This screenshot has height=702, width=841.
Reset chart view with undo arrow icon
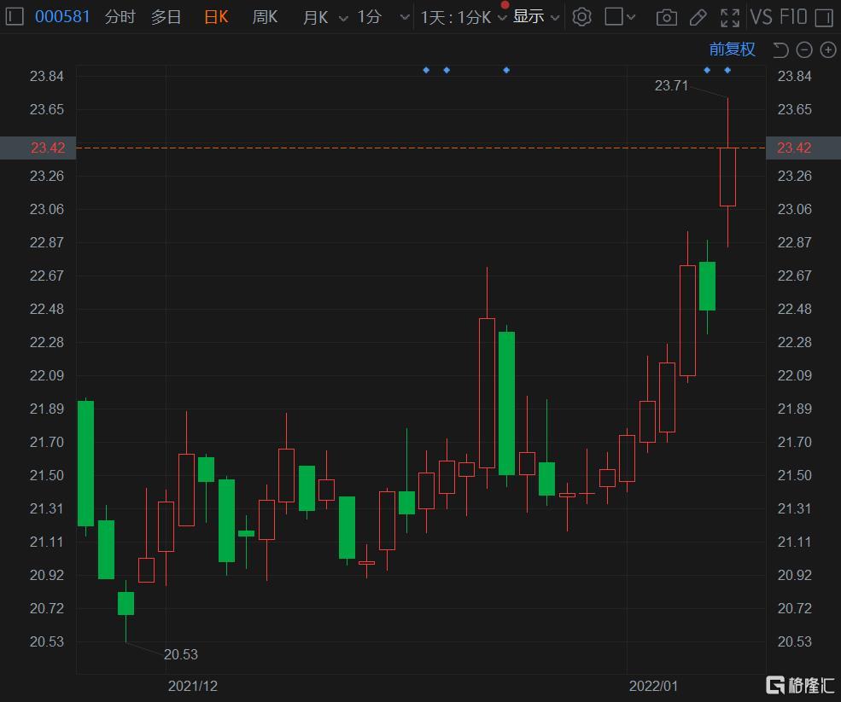[x=780, y=50]
